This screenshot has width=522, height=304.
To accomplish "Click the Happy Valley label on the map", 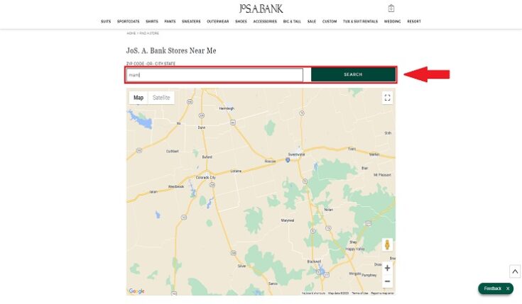I will click(x=355, y=249).
